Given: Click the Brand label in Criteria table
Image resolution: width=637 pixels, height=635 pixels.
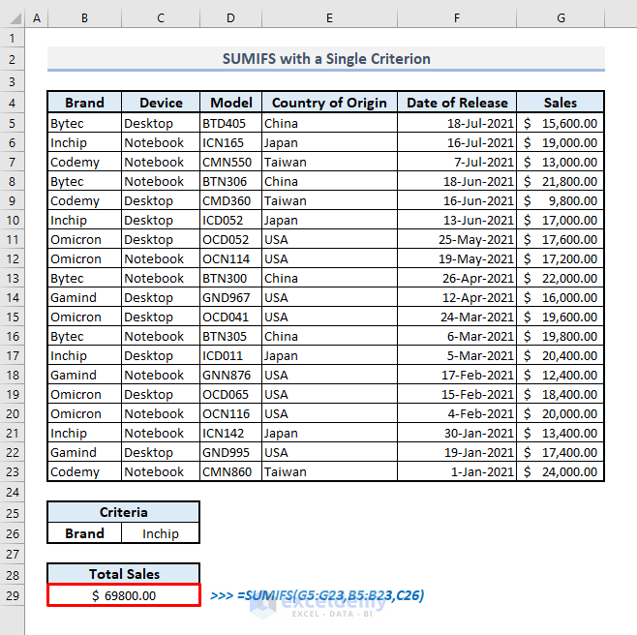Looking at the screenshot, I should coord(84,533).
